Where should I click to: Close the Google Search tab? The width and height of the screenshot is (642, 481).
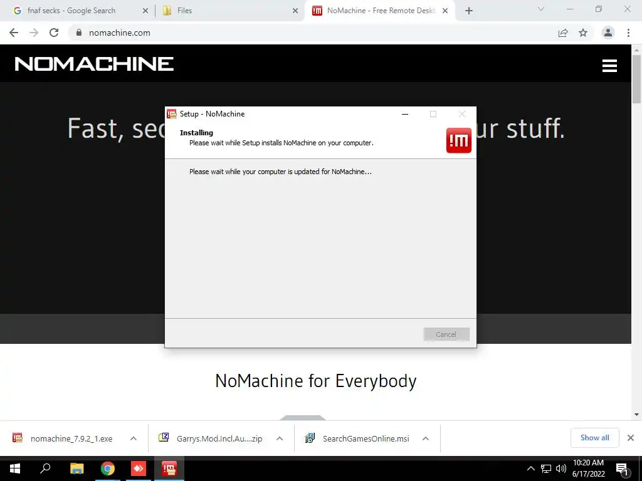pyautogui.click(x=145, y=11)
